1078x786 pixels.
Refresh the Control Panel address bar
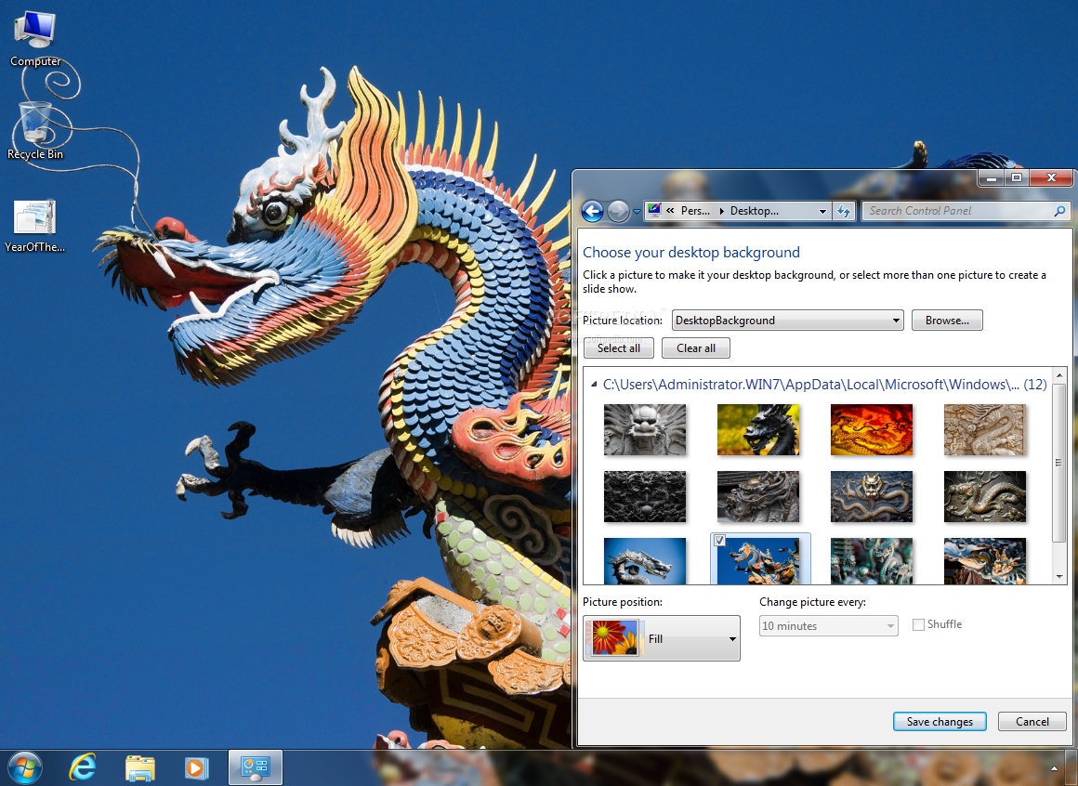tap(844, 211)
